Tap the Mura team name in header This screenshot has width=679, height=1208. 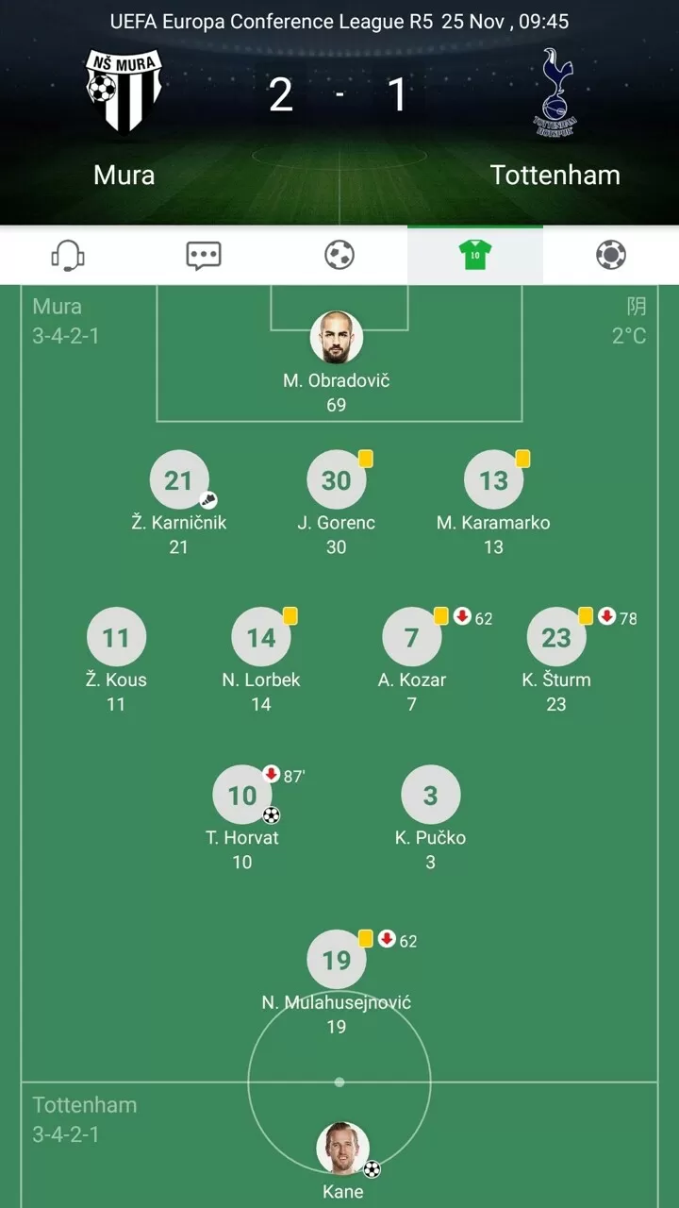coord(124,175)
